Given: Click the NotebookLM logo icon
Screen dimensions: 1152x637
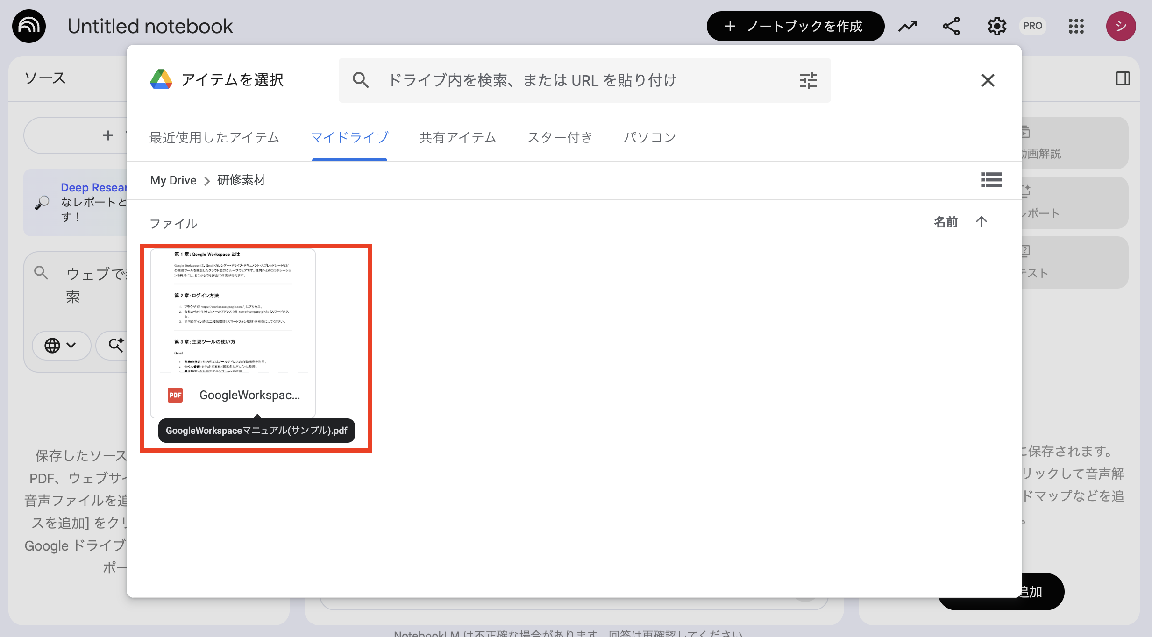Looking at the screenshot, I should (x=29, y=26).
